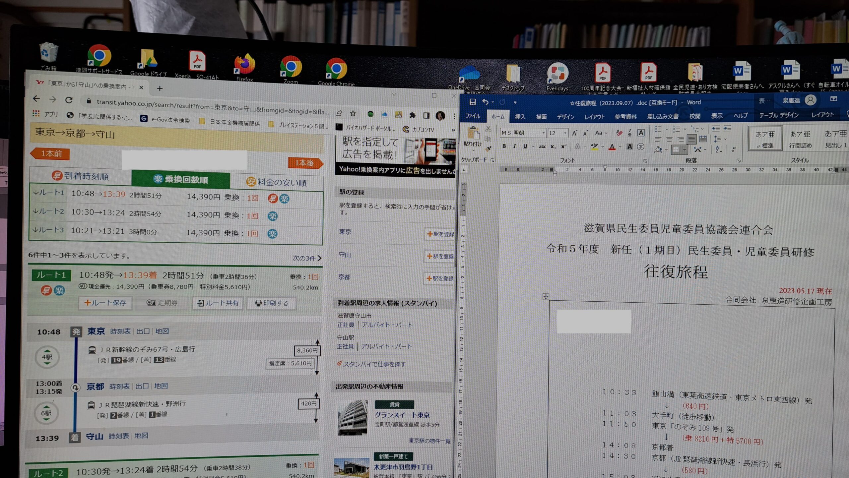
Task: Close the Yahoo transit browser tab
Action: coord(141,88)
